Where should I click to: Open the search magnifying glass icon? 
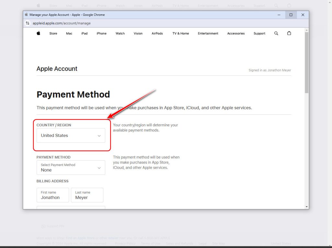tap(276, 33)
